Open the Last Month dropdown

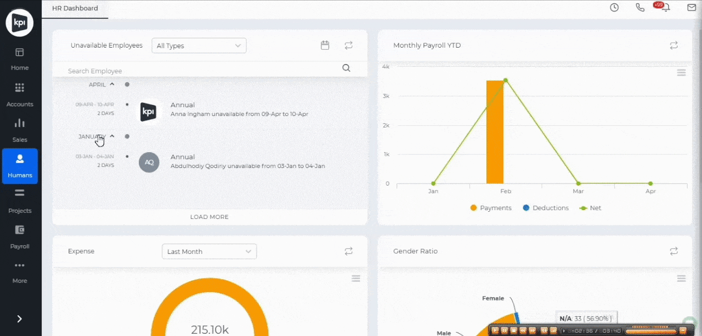(x=210, y=251)
